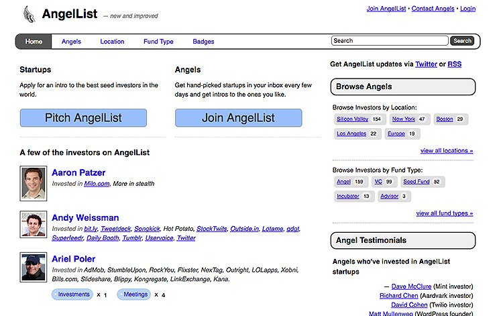This screenshot has width=503, height=316.
Task: Open the RSS feed link
Action: (x=455, y=64)
